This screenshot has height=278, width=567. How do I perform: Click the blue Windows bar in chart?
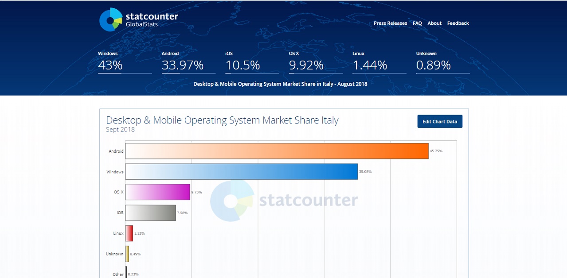[242, 171]
